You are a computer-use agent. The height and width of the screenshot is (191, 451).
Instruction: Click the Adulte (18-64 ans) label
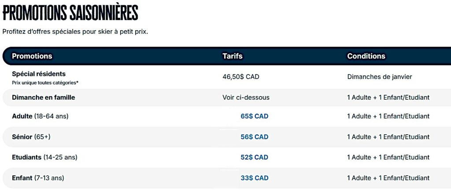(40, 116)
